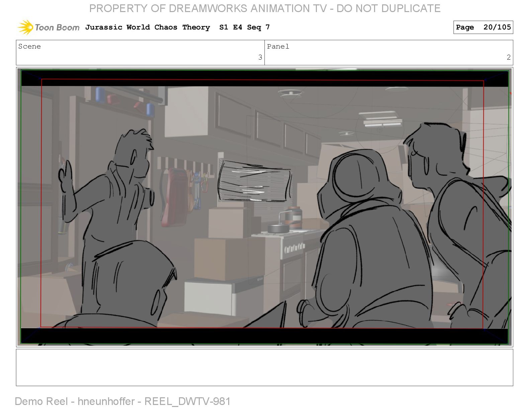Select title 'Jurassic World Chaos Theory S1 E4 Seq 7'
Screen dimensions: 530x410
click(x=177, y=27)
